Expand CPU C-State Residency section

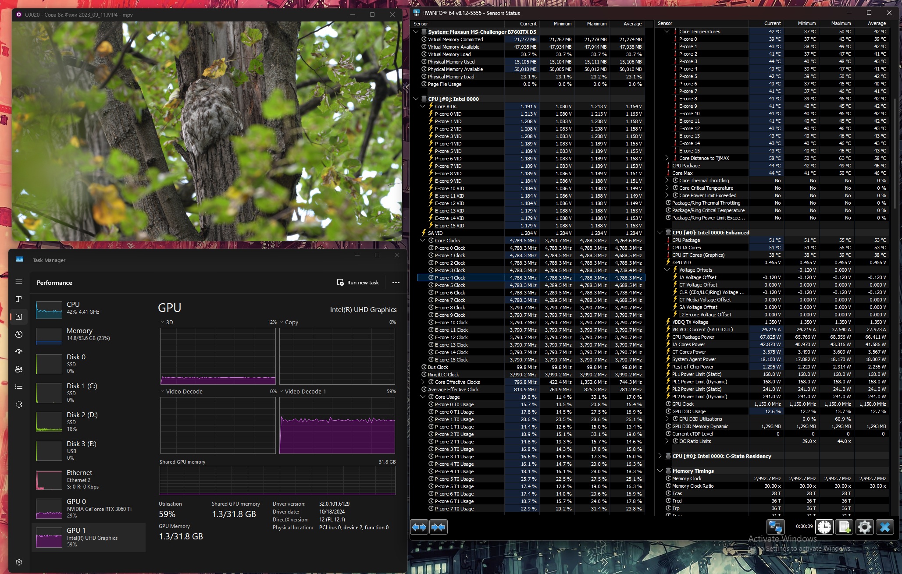(x=660, y=456)
